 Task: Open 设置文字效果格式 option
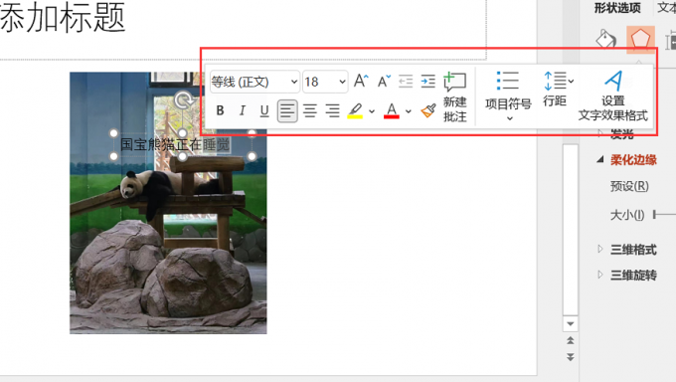613,96
